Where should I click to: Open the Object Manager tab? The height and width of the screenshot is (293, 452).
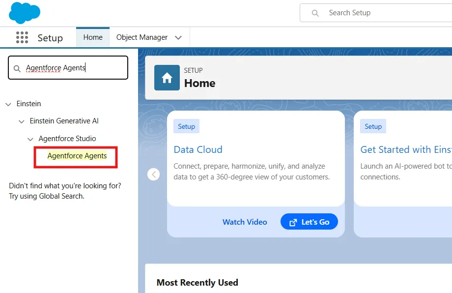142,37
